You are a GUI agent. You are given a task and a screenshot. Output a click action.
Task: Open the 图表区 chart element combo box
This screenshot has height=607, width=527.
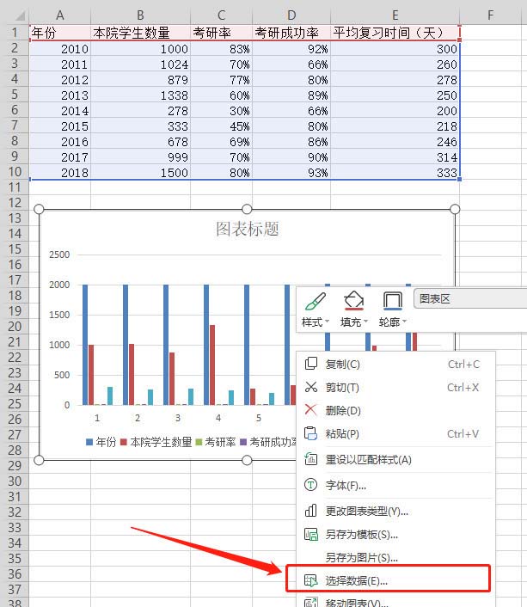[x=470, y=298]
